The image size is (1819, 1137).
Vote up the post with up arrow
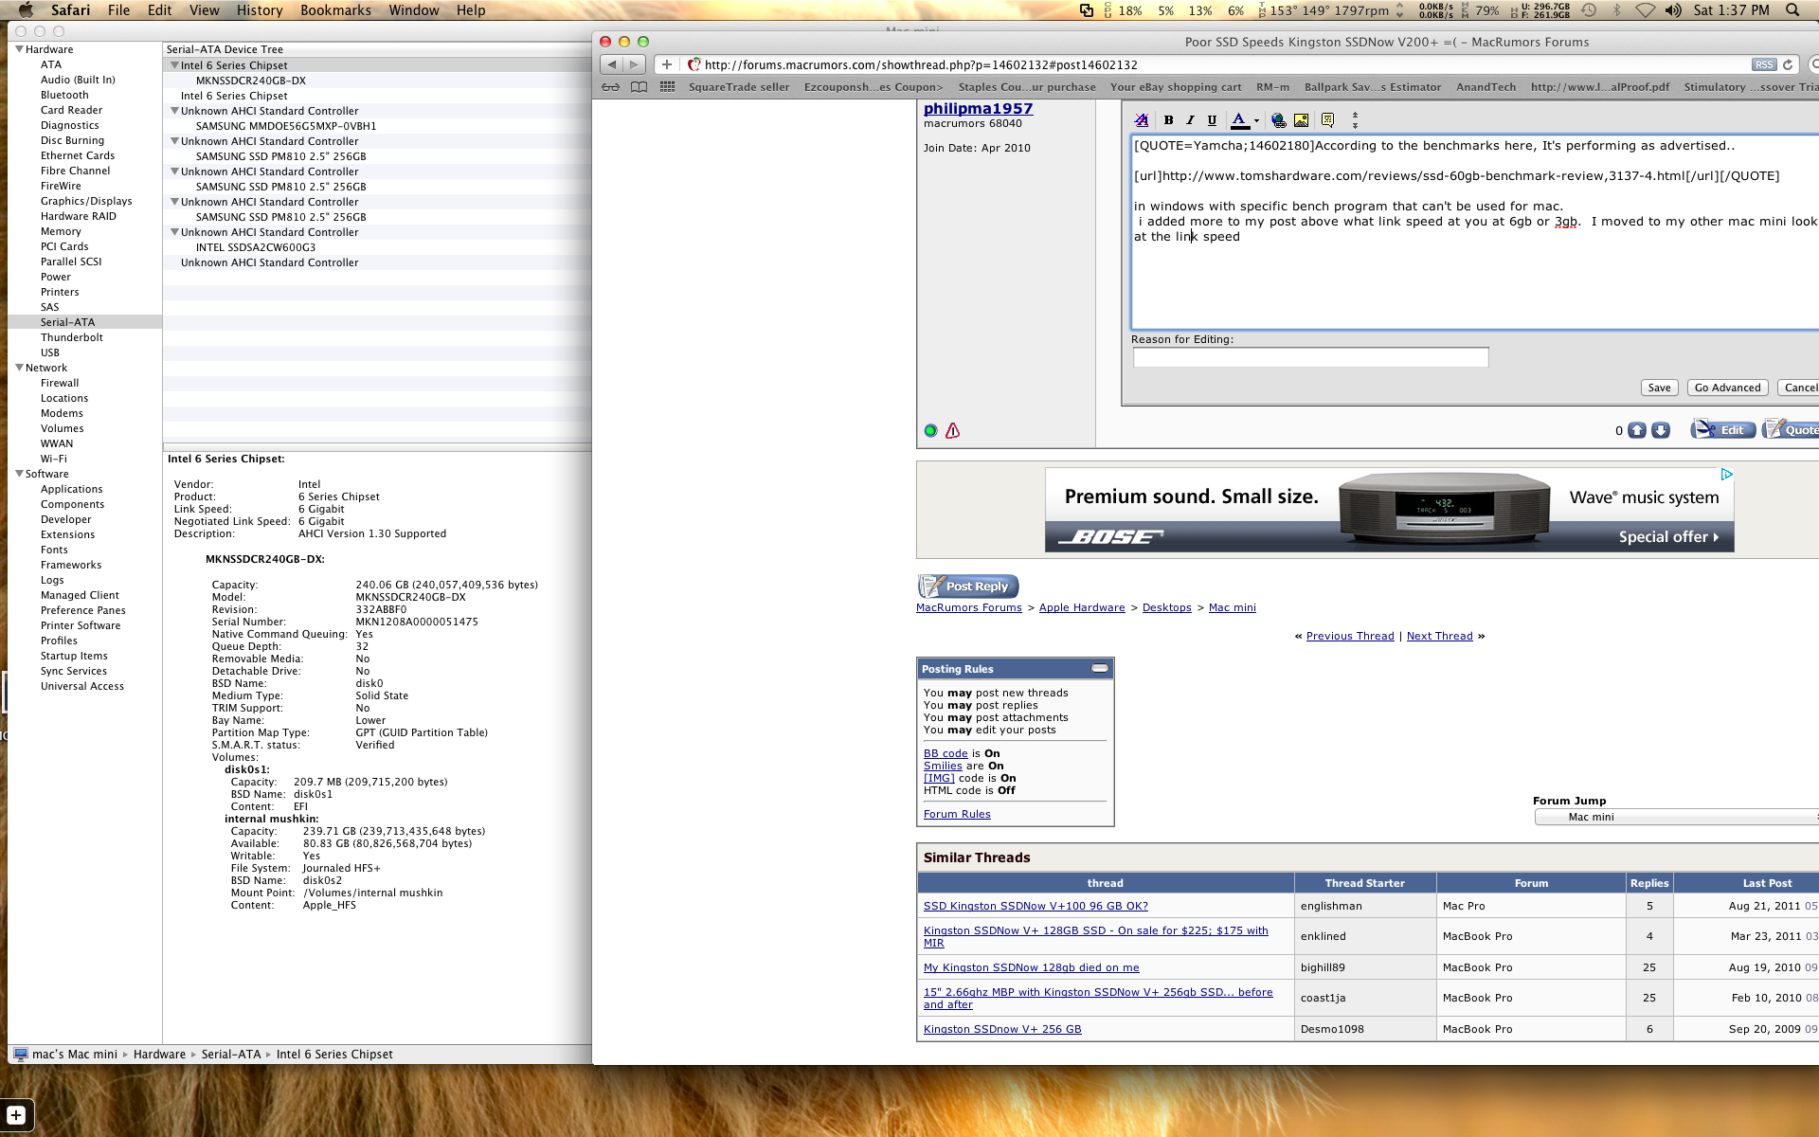[1637, 430]
